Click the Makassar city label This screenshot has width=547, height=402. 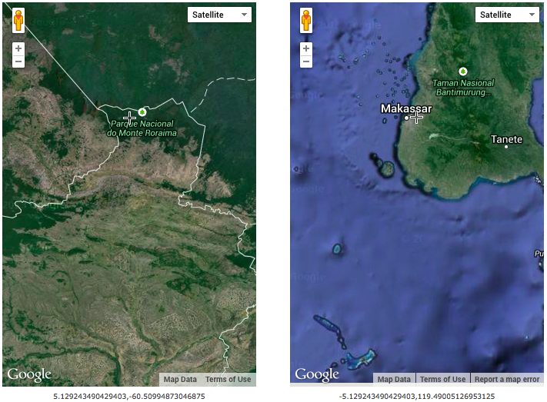point(406,109)
